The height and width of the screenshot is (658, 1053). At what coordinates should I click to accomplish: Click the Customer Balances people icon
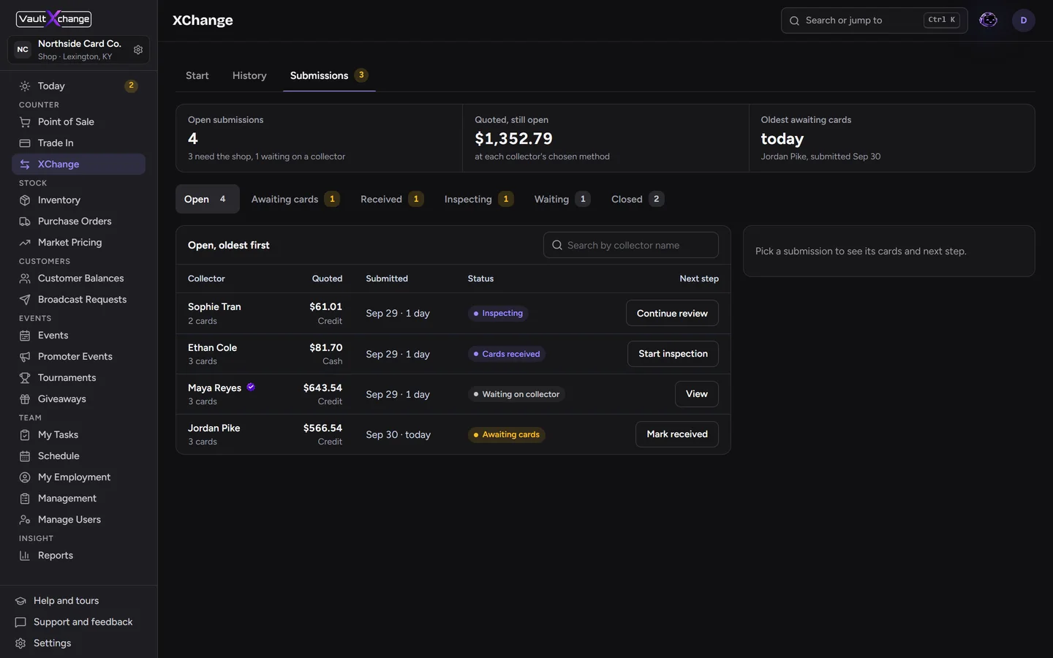click(x=25, y=279)
